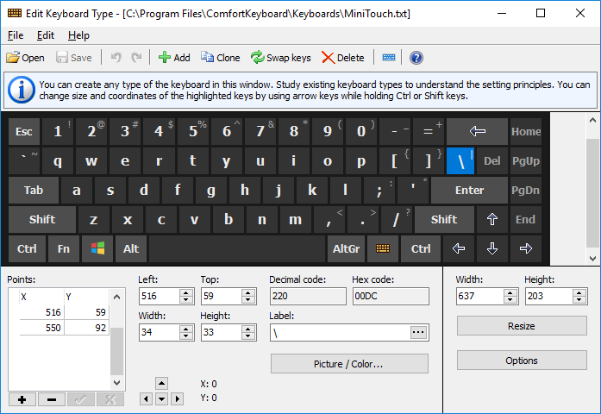Click the Windows logo key on the keyboard
The height and width of the screenshot is (414, 601).
pyautogui.click(x=97, y=248)
